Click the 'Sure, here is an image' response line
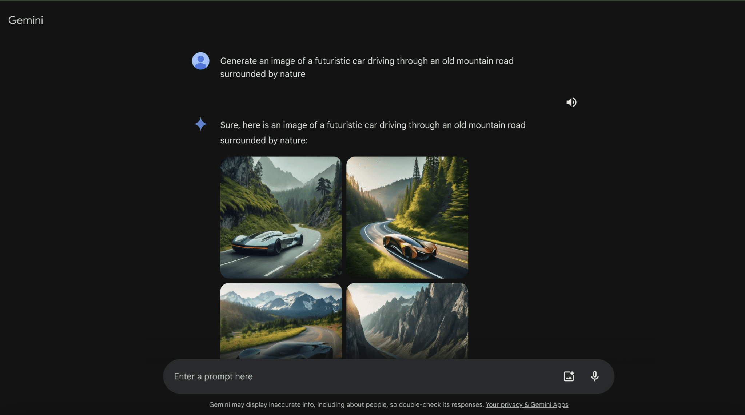 click(x=372, y=125)
